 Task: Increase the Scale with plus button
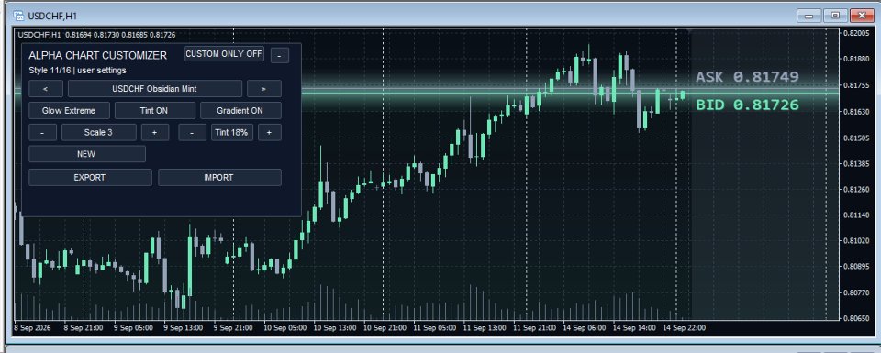[155, 132]
